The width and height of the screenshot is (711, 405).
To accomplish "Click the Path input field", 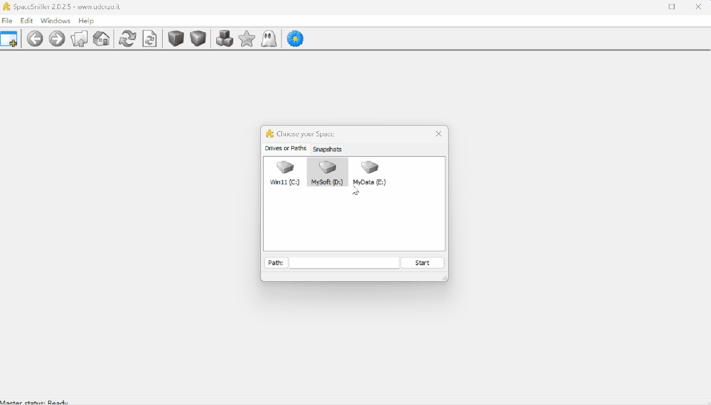I will (x=344, y=263).
